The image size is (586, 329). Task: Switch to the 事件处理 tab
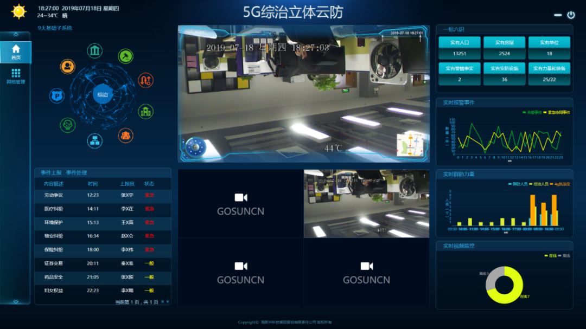77,173
